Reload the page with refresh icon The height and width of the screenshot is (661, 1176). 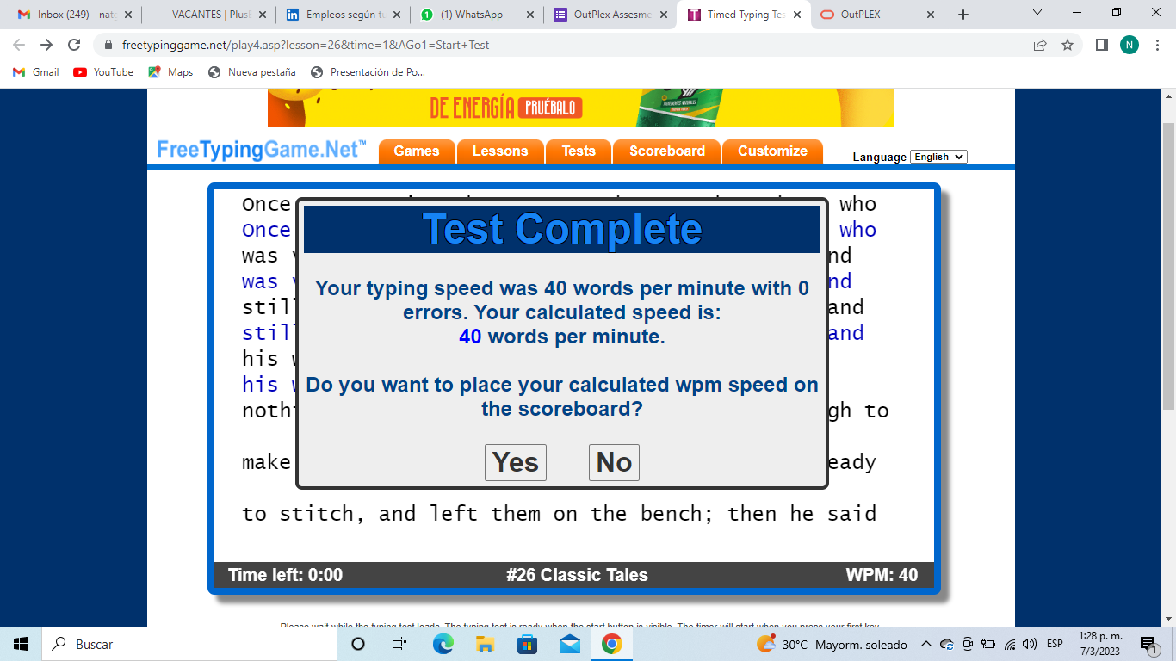point(75,45)
